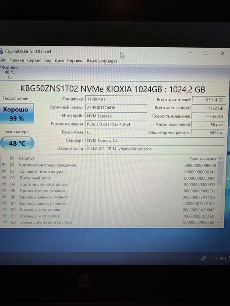230x306 pixels.
Task: Click raw value 000000072A11A6
Action: 199,197
